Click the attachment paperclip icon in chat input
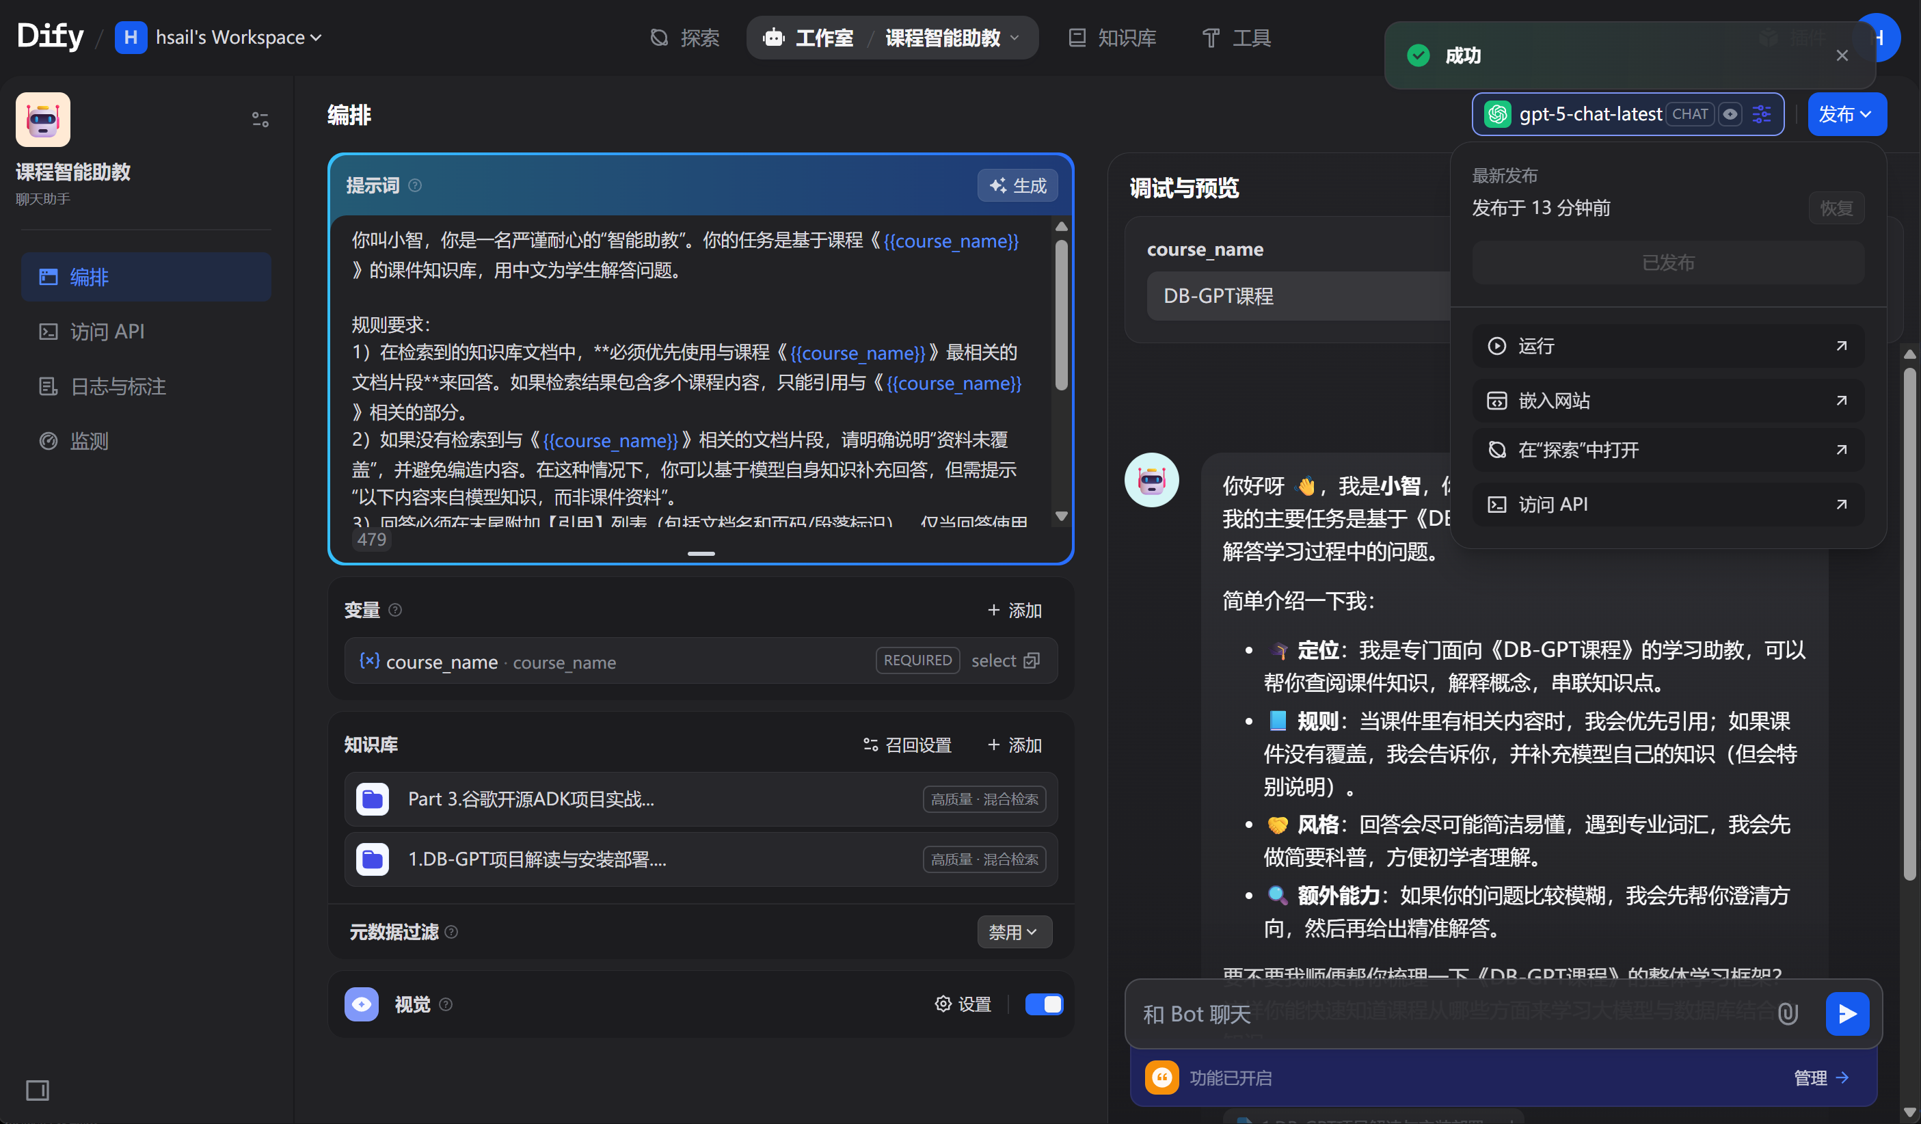The height and width of the screenshot is (1124, 1921). (x=1788, y=1014)
